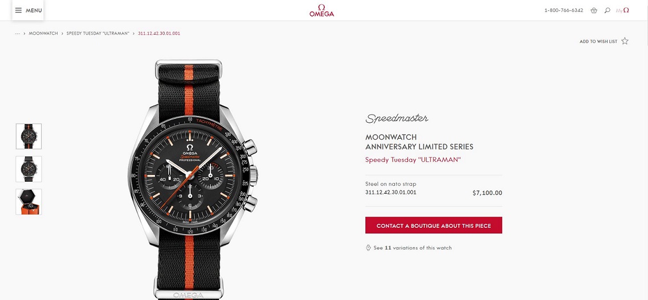Viewport: 648px width, 300px height.
Task: Click Contact a Boutique About This Piece
Action: [x=434, y=226]
